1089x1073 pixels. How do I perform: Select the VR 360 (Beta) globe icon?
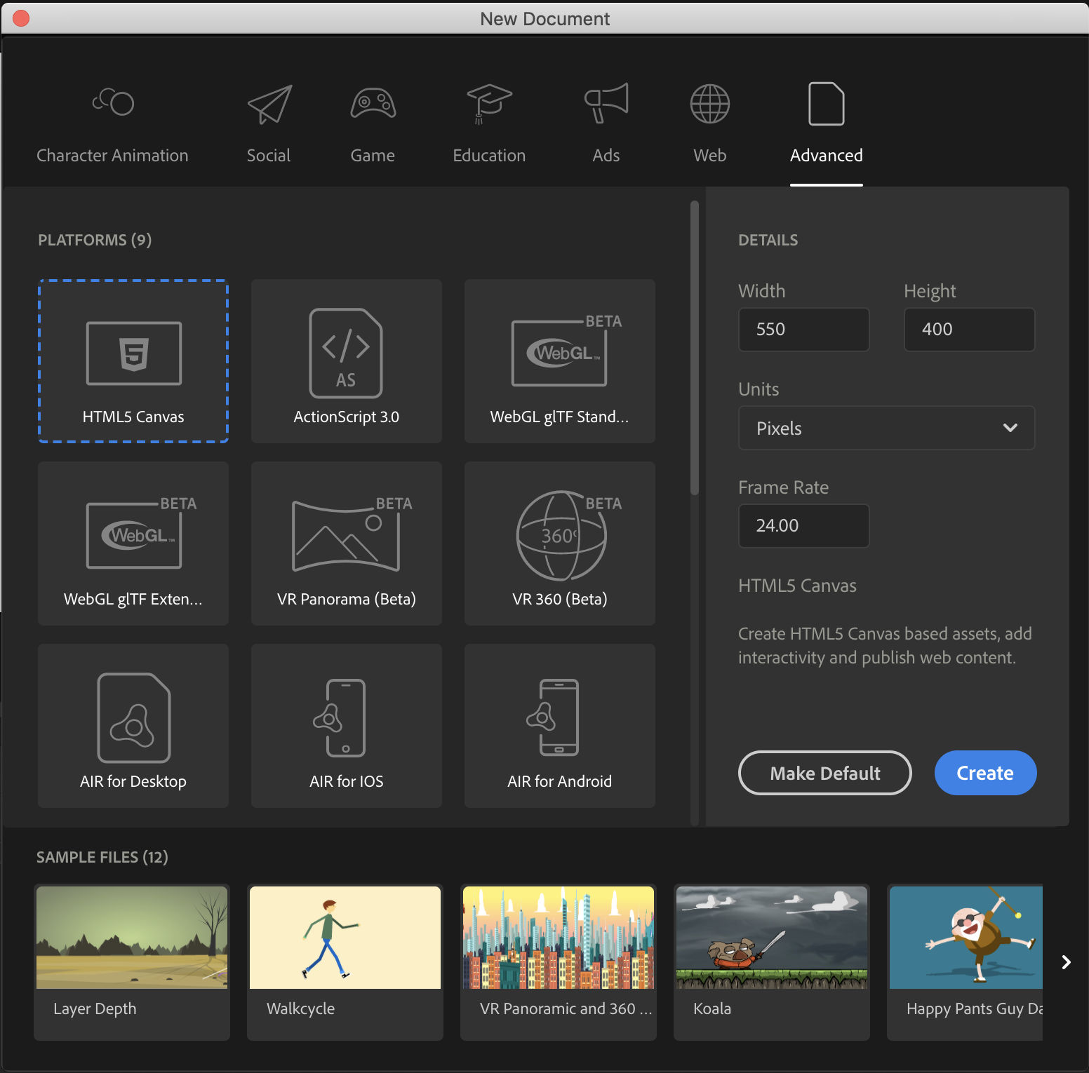[x=568, y=536]
